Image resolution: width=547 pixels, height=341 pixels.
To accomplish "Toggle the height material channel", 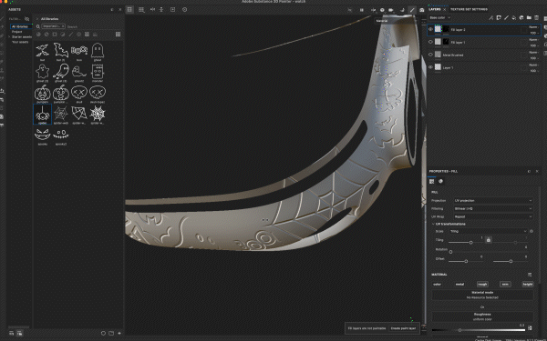I will tap(528, 285).
